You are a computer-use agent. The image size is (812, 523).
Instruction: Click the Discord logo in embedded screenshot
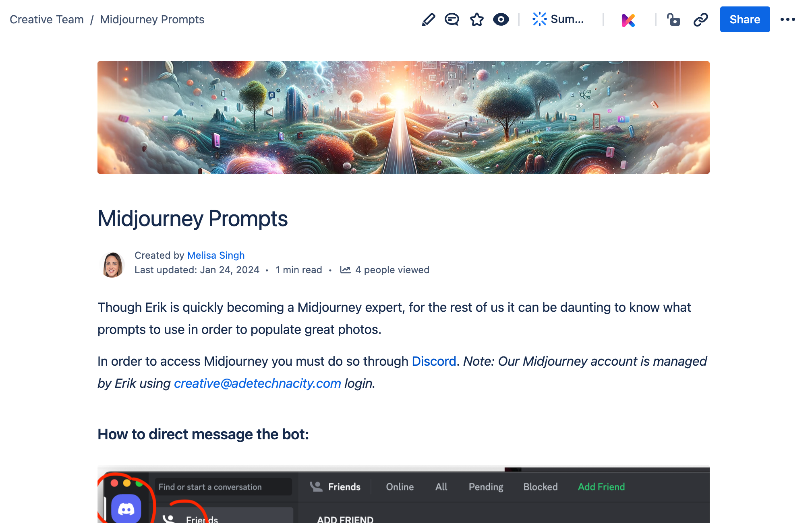coord(126,509)
